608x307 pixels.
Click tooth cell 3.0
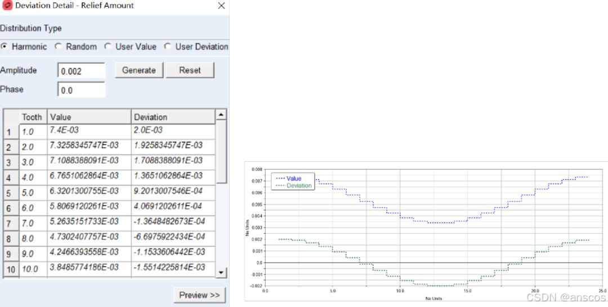(x=33, y=162)
